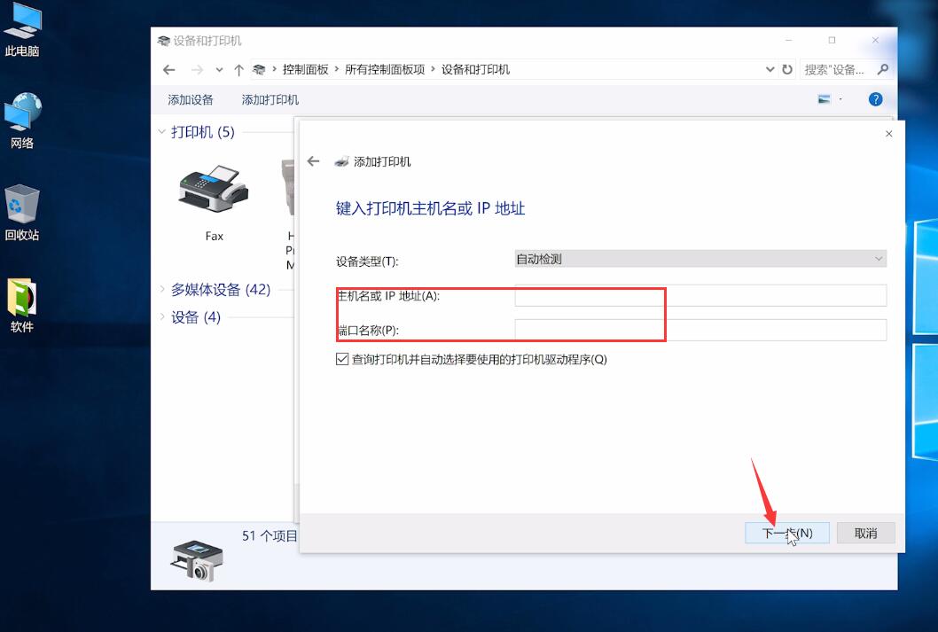Click the navigation up arrow
Screen dimensions: 938x632
coord(238,69)
